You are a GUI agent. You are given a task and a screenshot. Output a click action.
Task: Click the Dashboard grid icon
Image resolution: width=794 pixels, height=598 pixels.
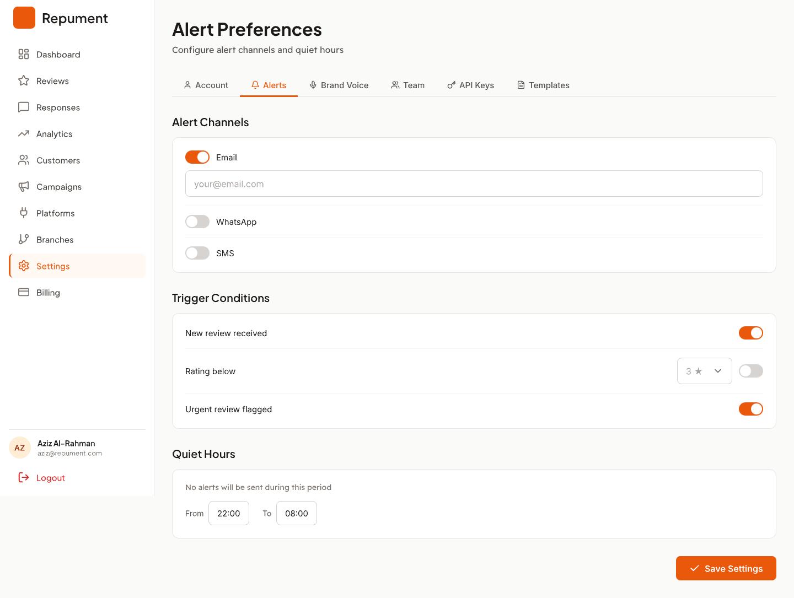24,54
